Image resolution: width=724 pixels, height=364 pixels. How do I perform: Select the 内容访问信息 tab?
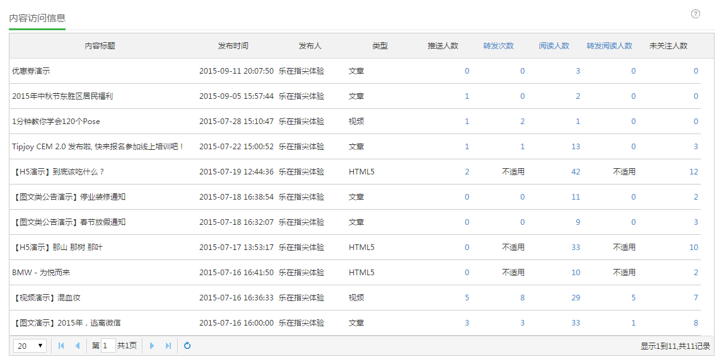37,18
